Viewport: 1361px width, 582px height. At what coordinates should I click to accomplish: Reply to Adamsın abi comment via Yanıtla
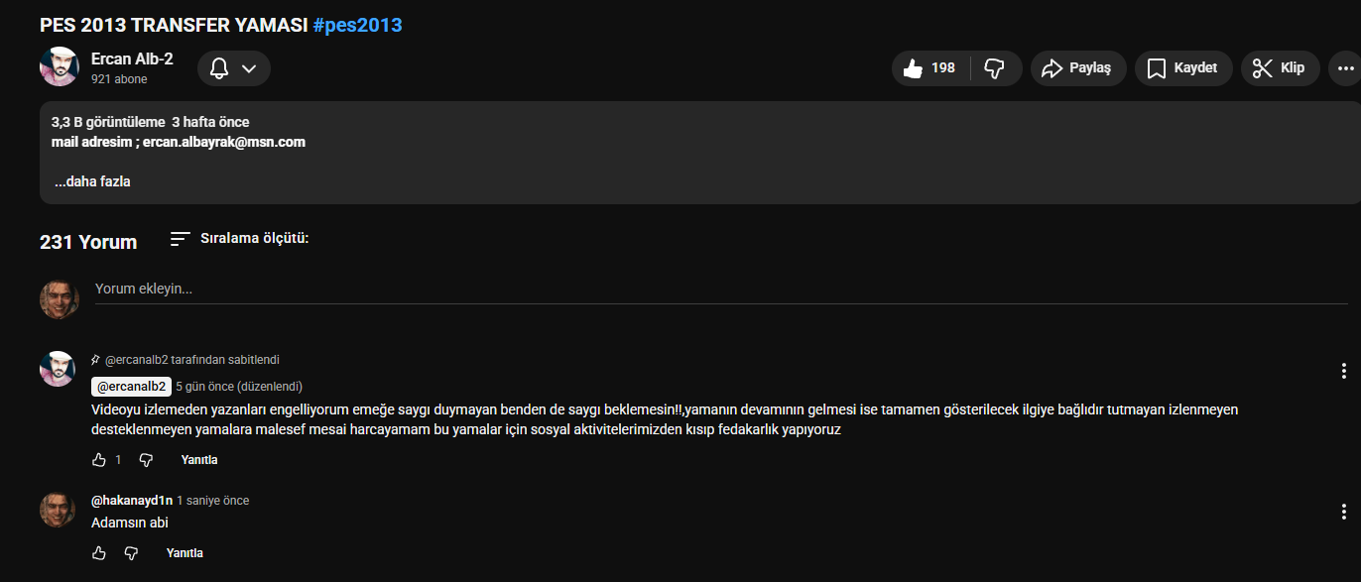click(x=185, y=553)
